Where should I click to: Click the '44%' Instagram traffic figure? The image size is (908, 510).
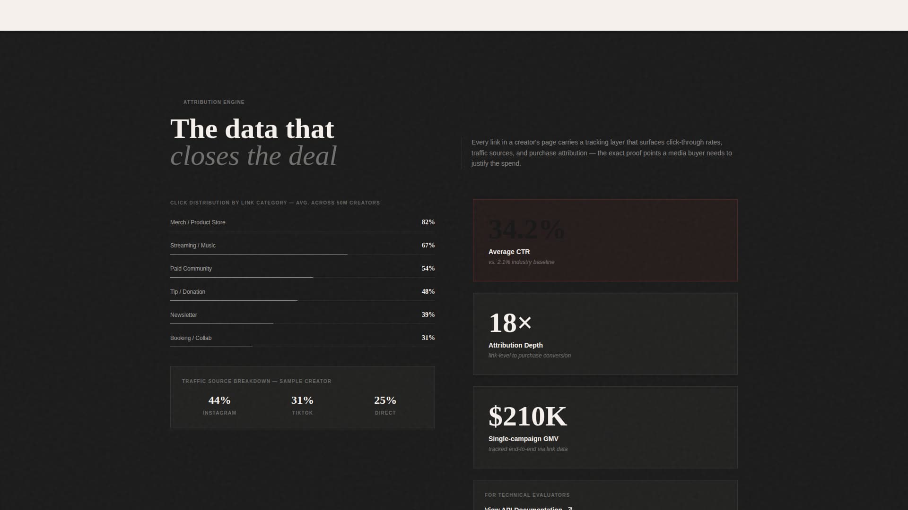pyautogui.click(x=219, y=400)
